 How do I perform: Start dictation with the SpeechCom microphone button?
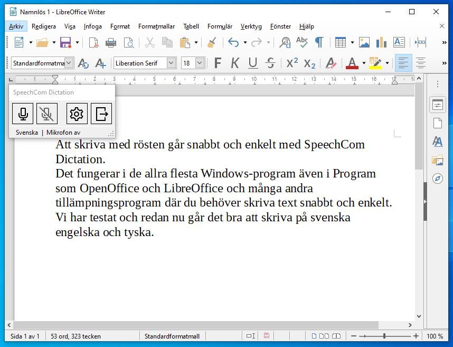tap(23, 114)
